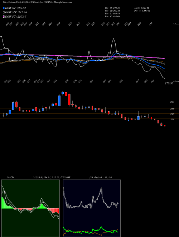Open the green MACD histogram chart panel

30,208
